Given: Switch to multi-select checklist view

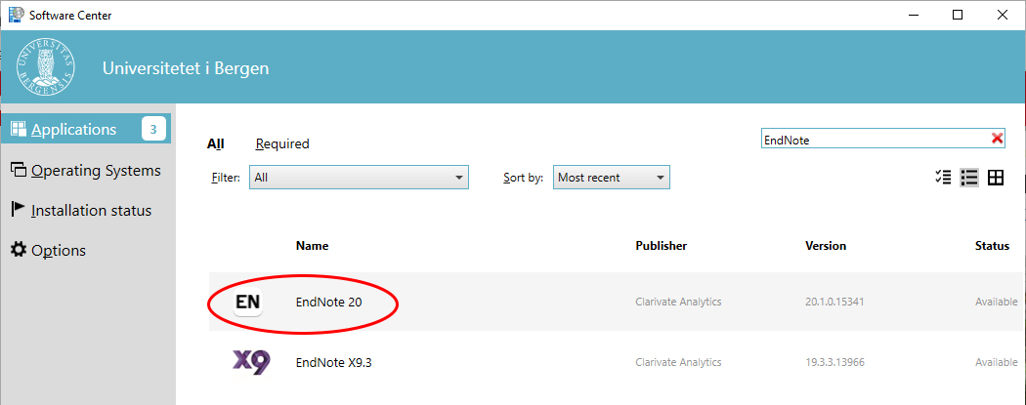Looking at the screenshot, I should pos(943,177).
